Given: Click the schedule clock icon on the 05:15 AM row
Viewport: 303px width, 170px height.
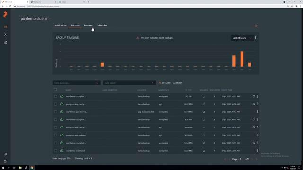Looking at the screenshot, I should point(254,143).
